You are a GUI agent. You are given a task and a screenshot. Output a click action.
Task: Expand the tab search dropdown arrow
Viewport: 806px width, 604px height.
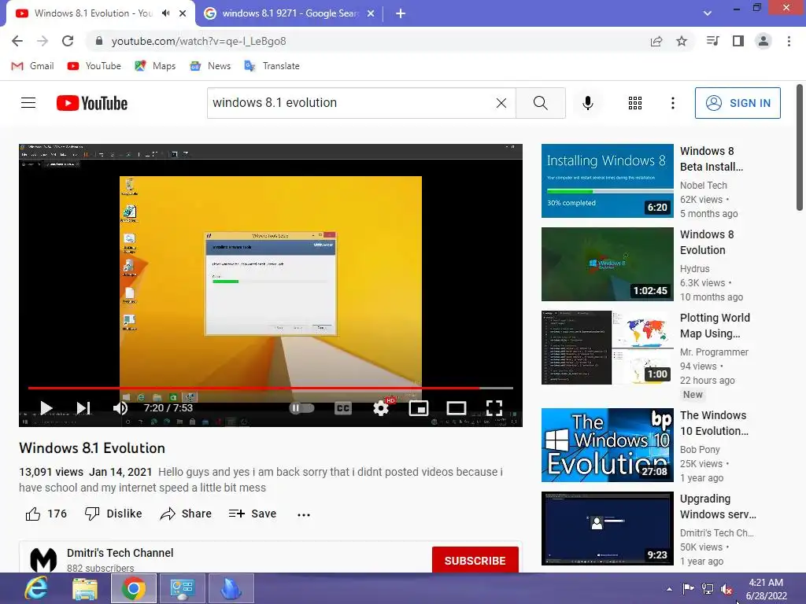708,13
